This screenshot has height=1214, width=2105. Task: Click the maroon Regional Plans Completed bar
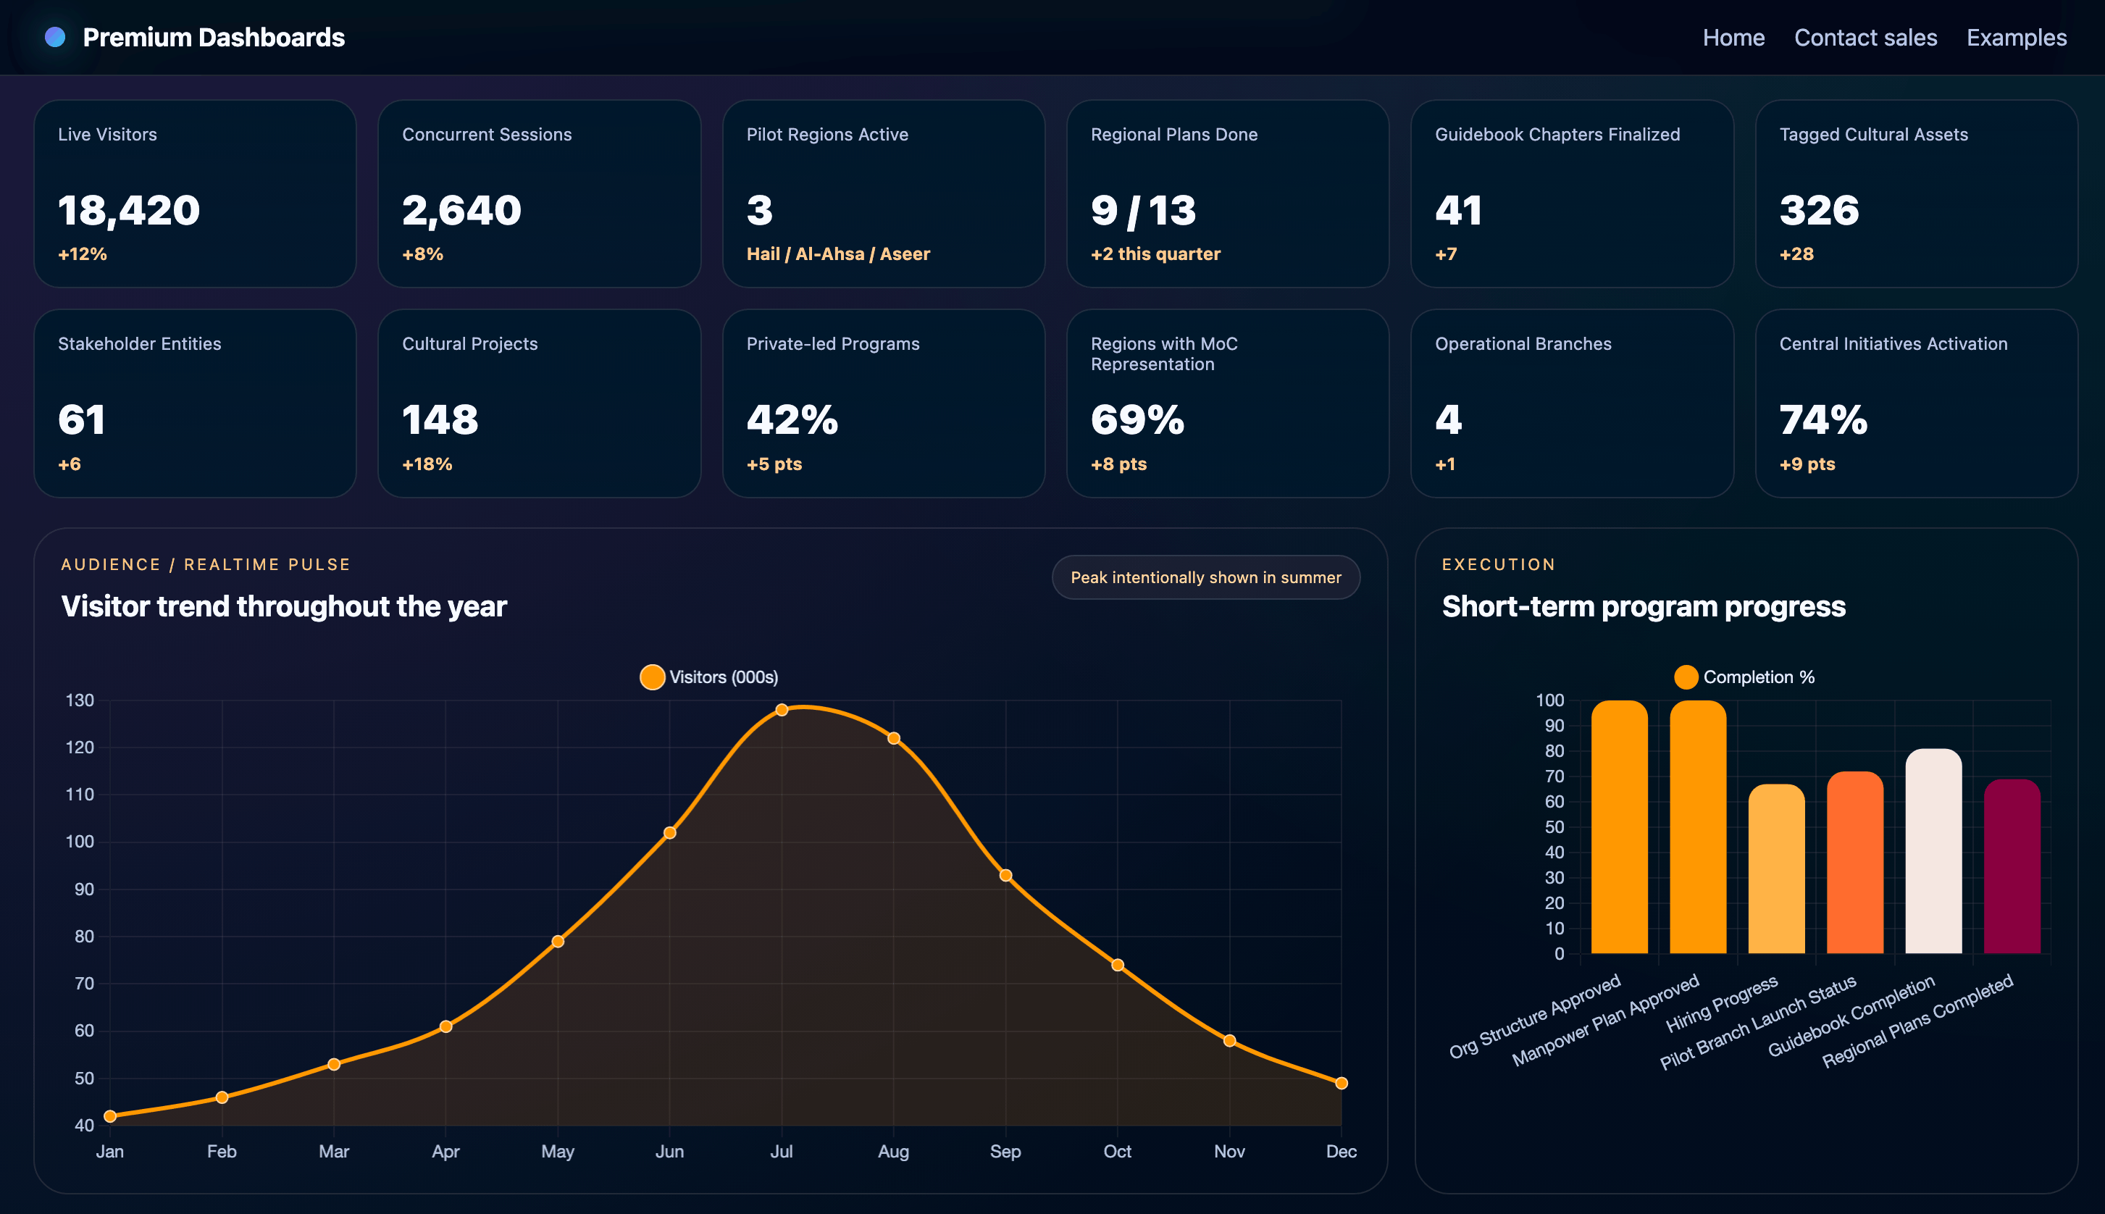click(2012, 866)
